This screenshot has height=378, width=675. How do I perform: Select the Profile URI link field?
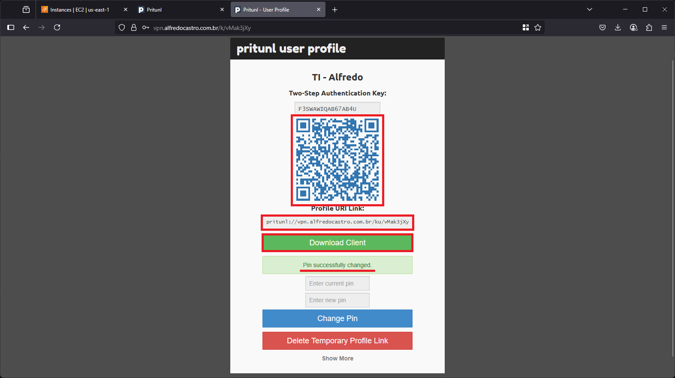(337, 222)
